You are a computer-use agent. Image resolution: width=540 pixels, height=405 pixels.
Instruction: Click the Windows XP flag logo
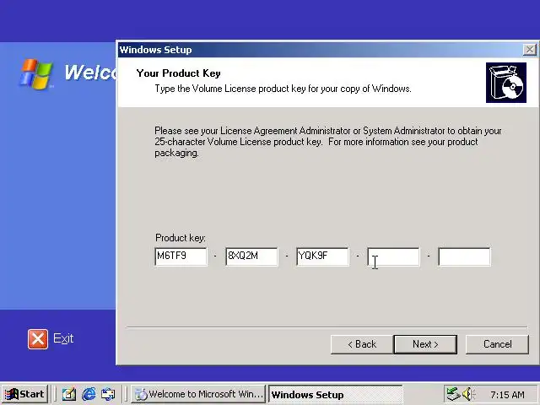click(36, 74)
